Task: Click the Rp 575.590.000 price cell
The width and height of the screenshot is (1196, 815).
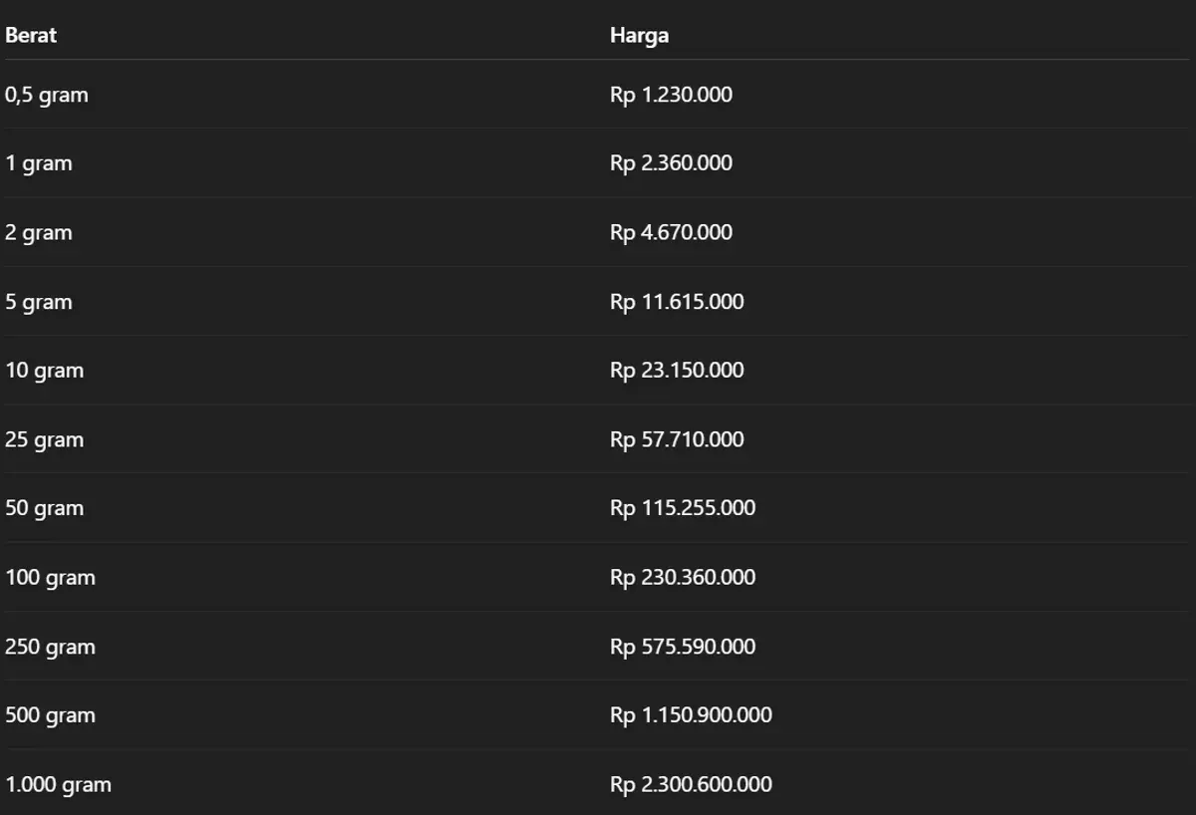Action: coord(683,648)
